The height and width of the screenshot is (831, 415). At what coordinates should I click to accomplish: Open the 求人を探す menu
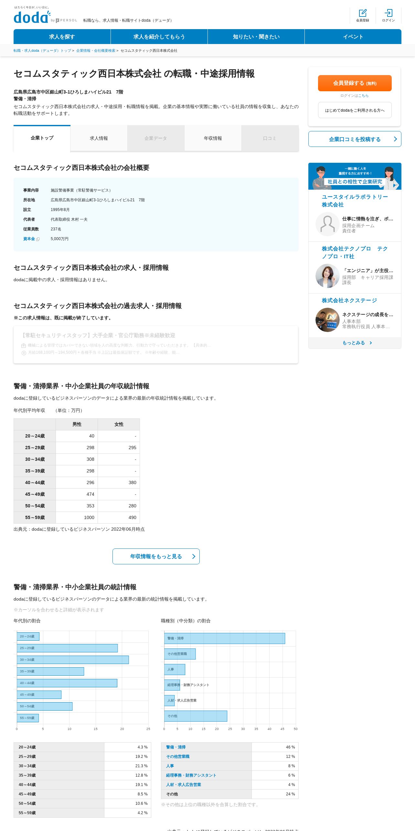(62, 37)
